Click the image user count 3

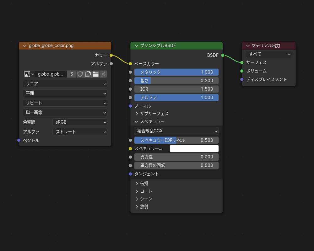[x=72, y=74]
